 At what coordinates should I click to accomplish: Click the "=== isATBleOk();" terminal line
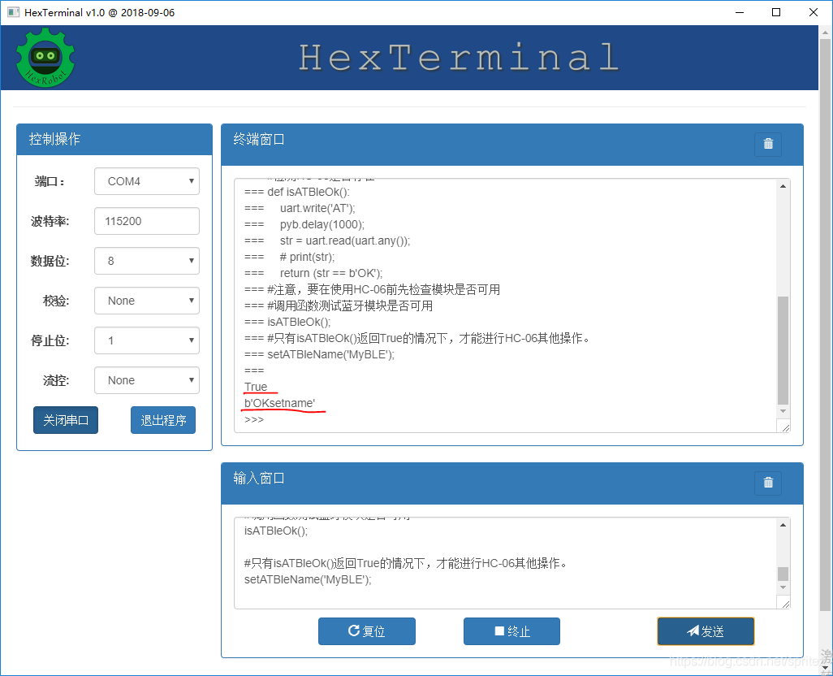tap(287, 322)
